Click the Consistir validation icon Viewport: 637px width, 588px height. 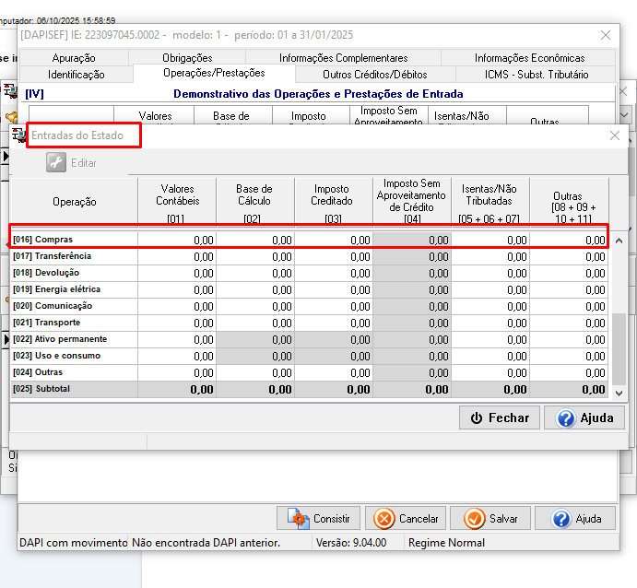click(298, 519)
